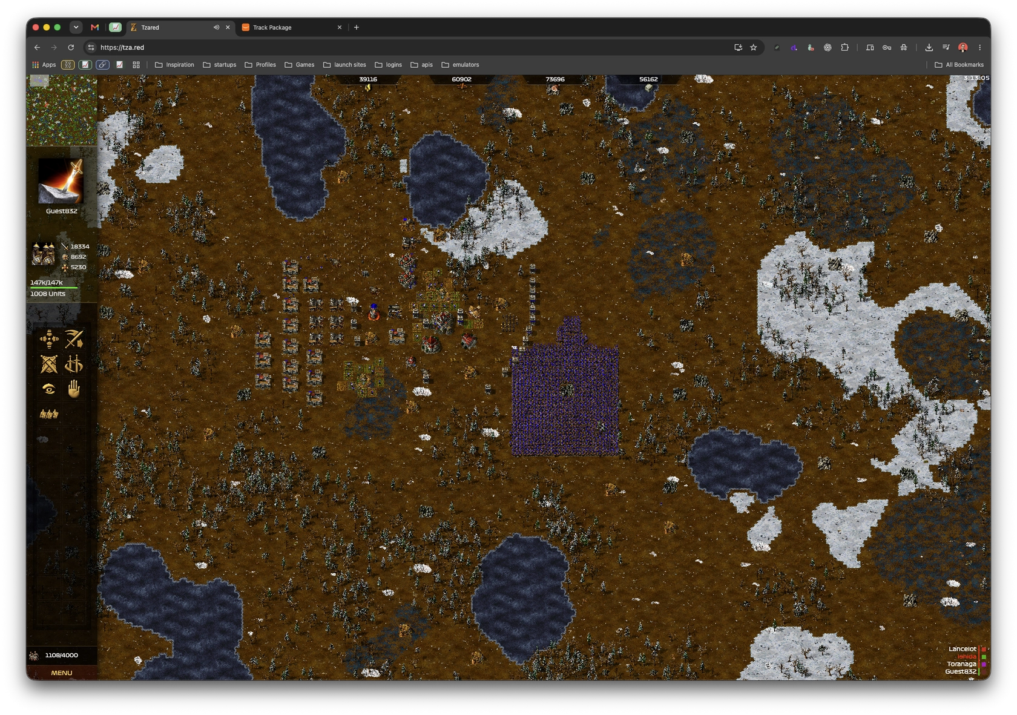
Task: Open the Chrome three-dot menu
Action: [980, 47]
